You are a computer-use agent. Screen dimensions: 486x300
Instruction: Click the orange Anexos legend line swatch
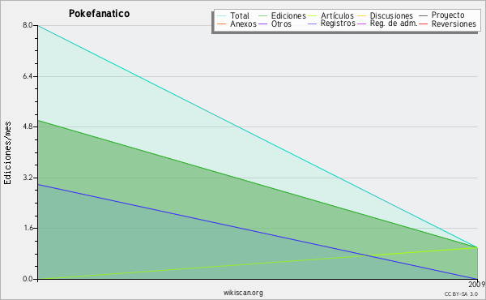222,24
